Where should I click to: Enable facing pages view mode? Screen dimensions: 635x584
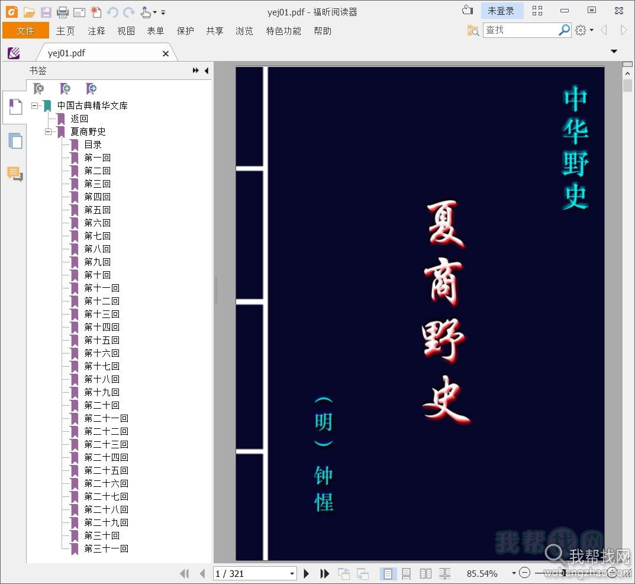[x=426, y=573]
